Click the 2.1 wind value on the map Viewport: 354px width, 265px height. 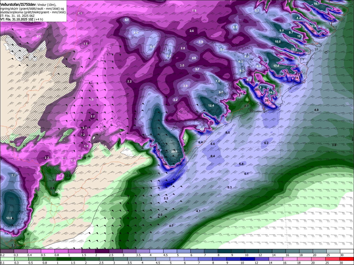point(85,128)
